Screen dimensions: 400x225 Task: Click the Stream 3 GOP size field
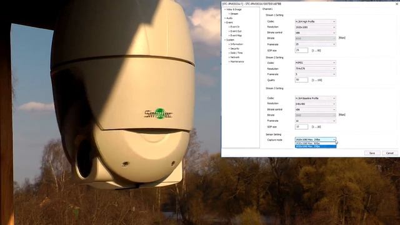[301, 126]
